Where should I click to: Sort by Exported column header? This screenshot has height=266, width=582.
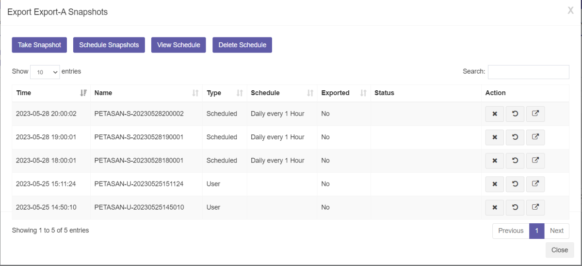343,93
